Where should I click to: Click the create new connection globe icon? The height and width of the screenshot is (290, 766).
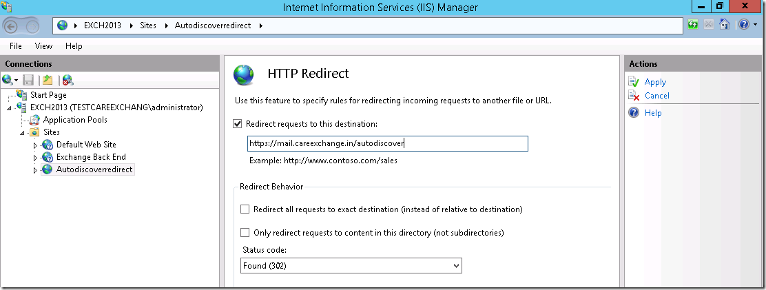pos(8,80)
